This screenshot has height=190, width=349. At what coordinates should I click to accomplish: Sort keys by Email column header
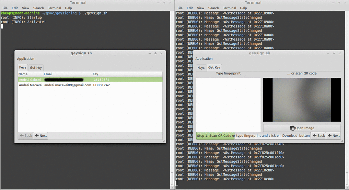click(68, 74)
